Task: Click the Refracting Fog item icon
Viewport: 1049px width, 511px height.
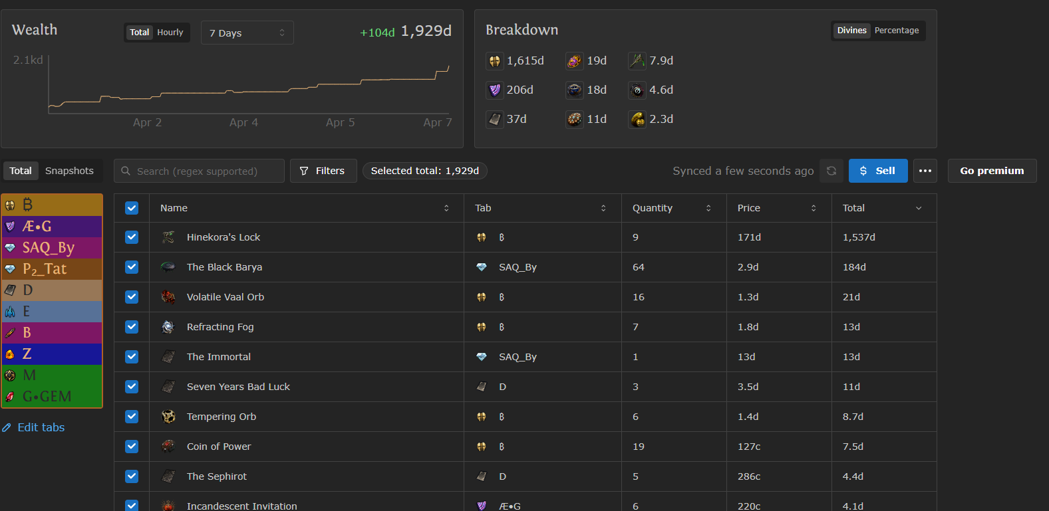Action: 168,327
